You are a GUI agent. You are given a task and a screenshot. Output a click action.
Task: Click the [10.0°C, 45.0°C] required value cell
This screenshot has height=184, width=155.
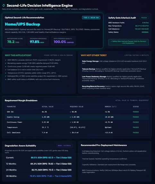78,127
